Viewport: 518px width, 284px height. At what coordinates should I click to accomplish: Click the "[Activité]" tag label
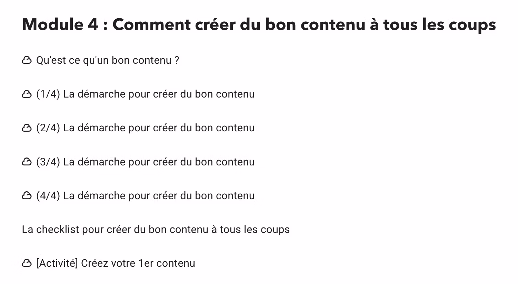click(x=57, y=263)
